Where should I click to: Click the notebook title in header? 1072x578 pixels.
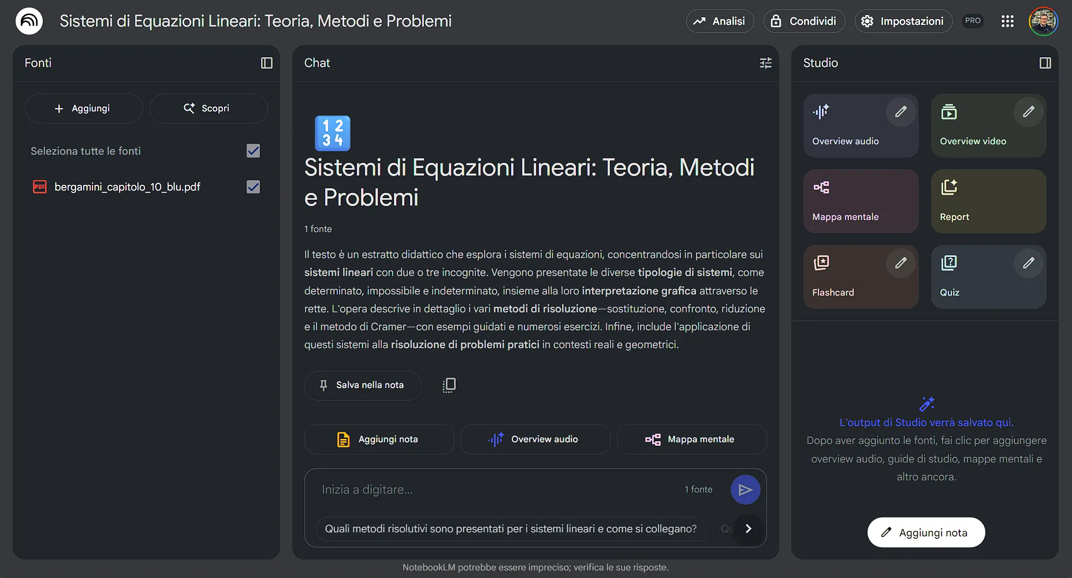pos(256,21)
